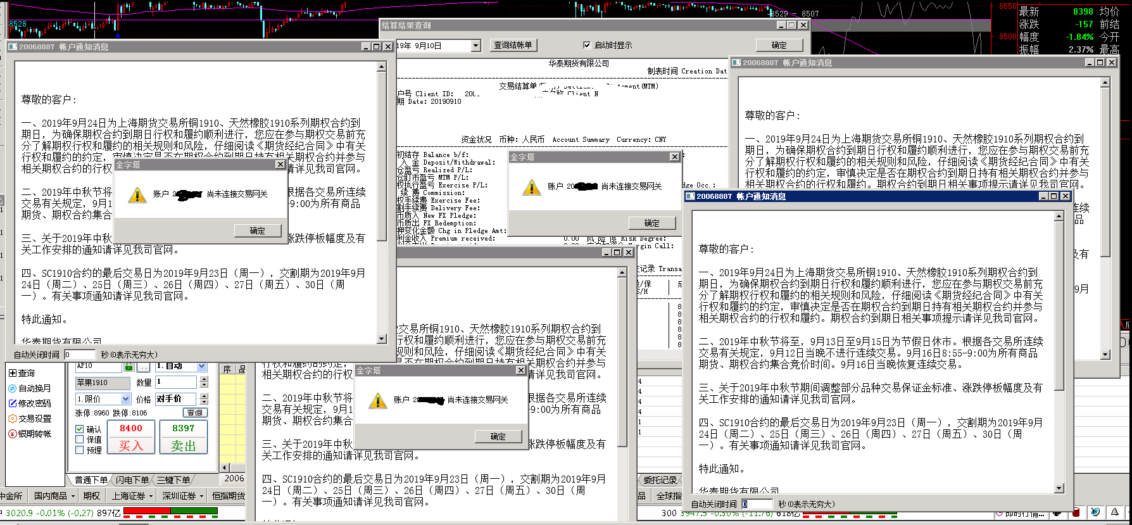Switch to the 普通下单 tab
This screenshot has height=525, width=1132.
click(91, 480)
